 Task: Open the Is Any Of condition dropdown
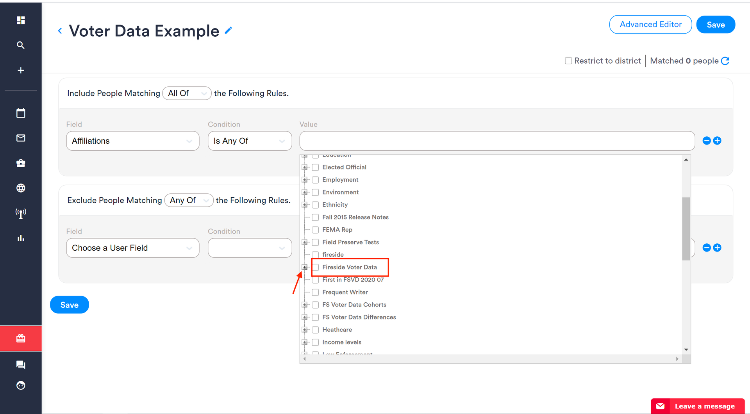tap(250, 141)
